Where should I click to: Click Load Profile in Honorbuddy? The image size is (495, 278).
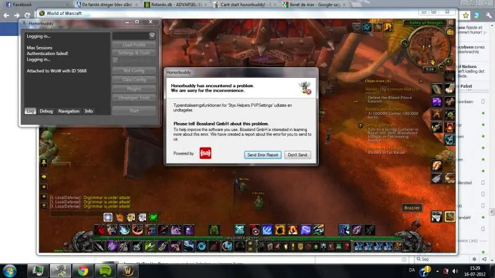point(134,44)
